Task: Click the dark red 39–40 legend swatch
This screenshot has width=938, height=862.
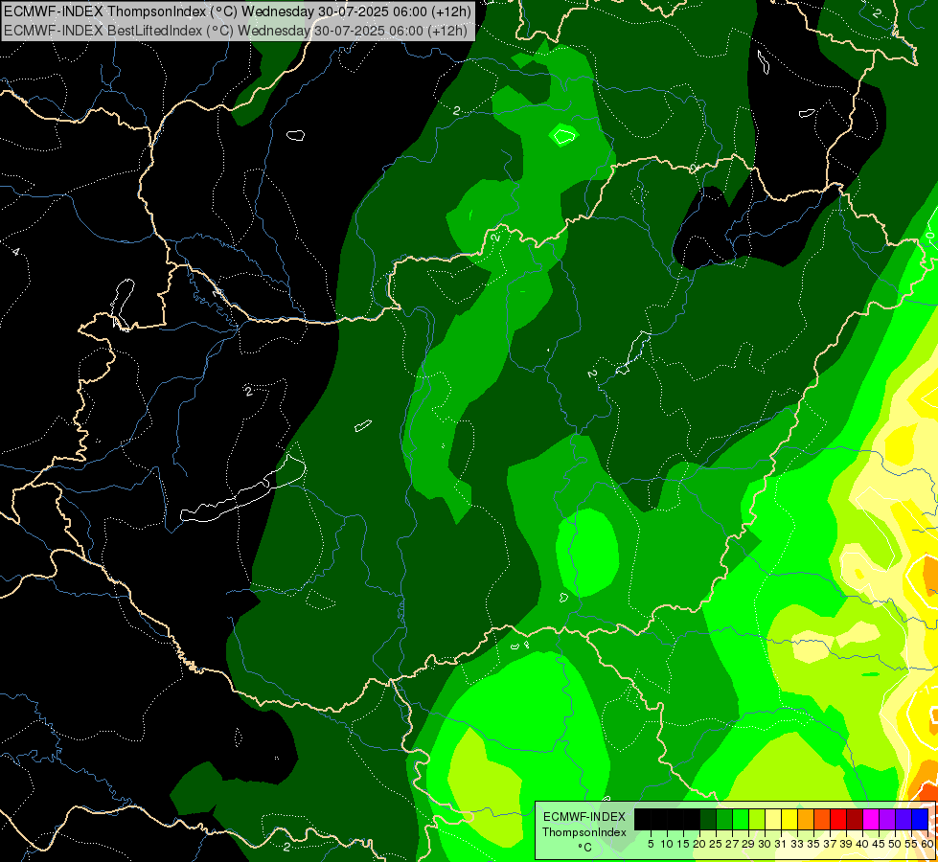Action: (x=855, y=820)
